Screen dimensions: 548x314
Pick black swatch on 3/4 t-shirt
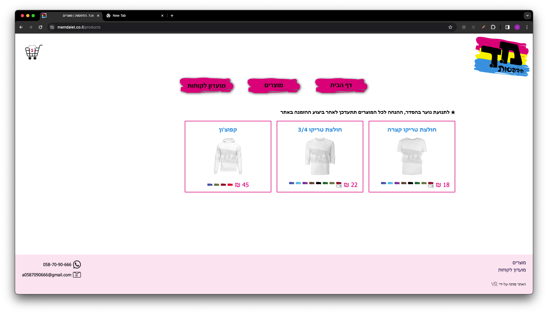click(x=318, y=183)
